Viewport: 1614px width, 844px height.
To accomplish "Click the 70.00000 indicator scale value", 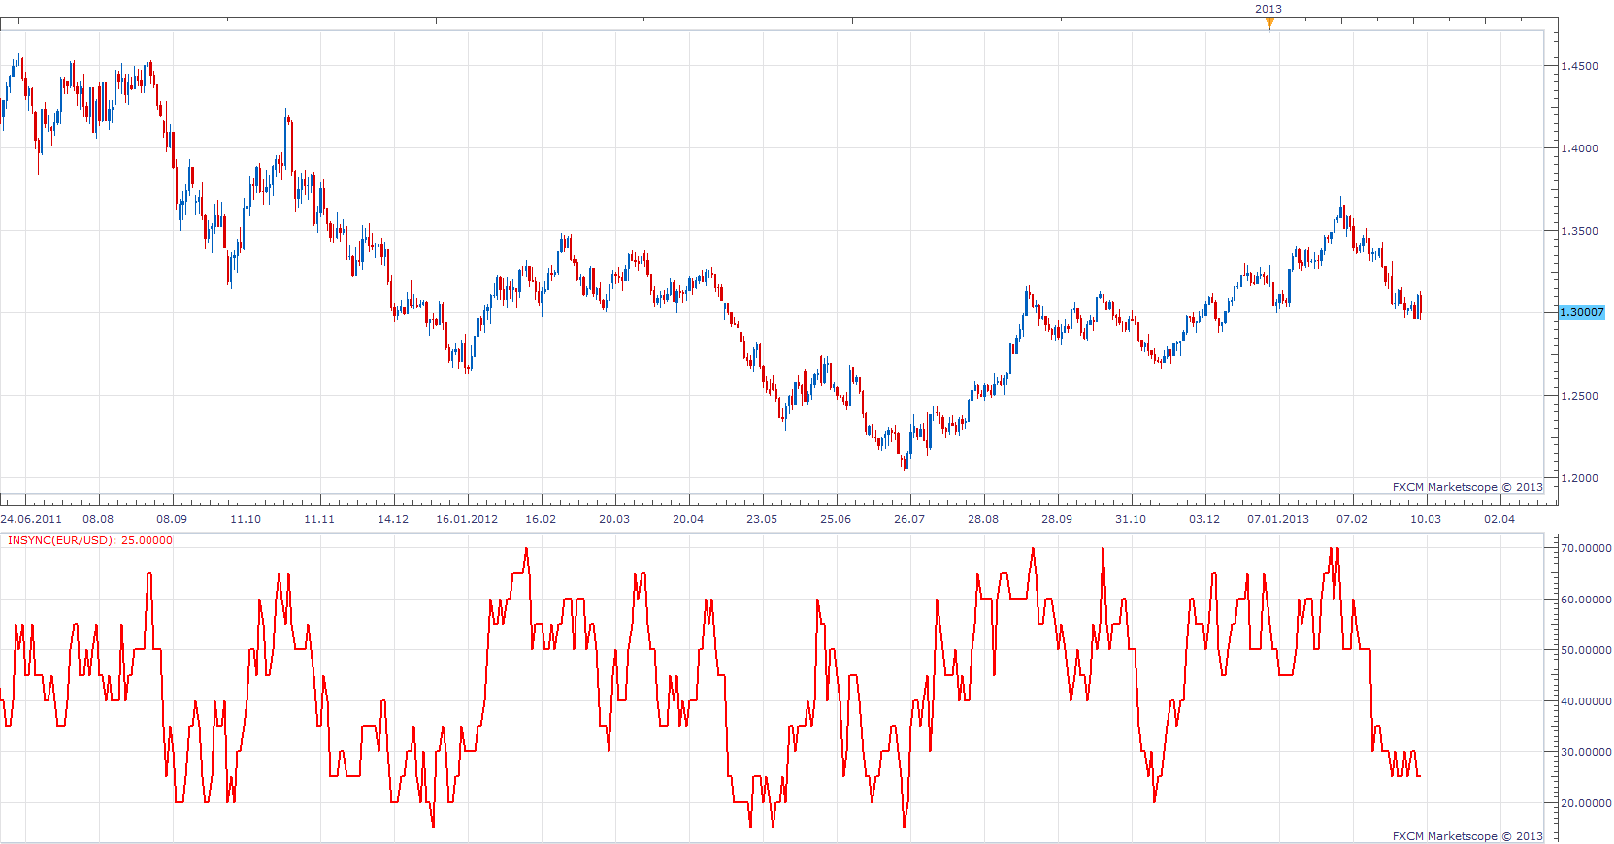I will tap(1586, 548).
